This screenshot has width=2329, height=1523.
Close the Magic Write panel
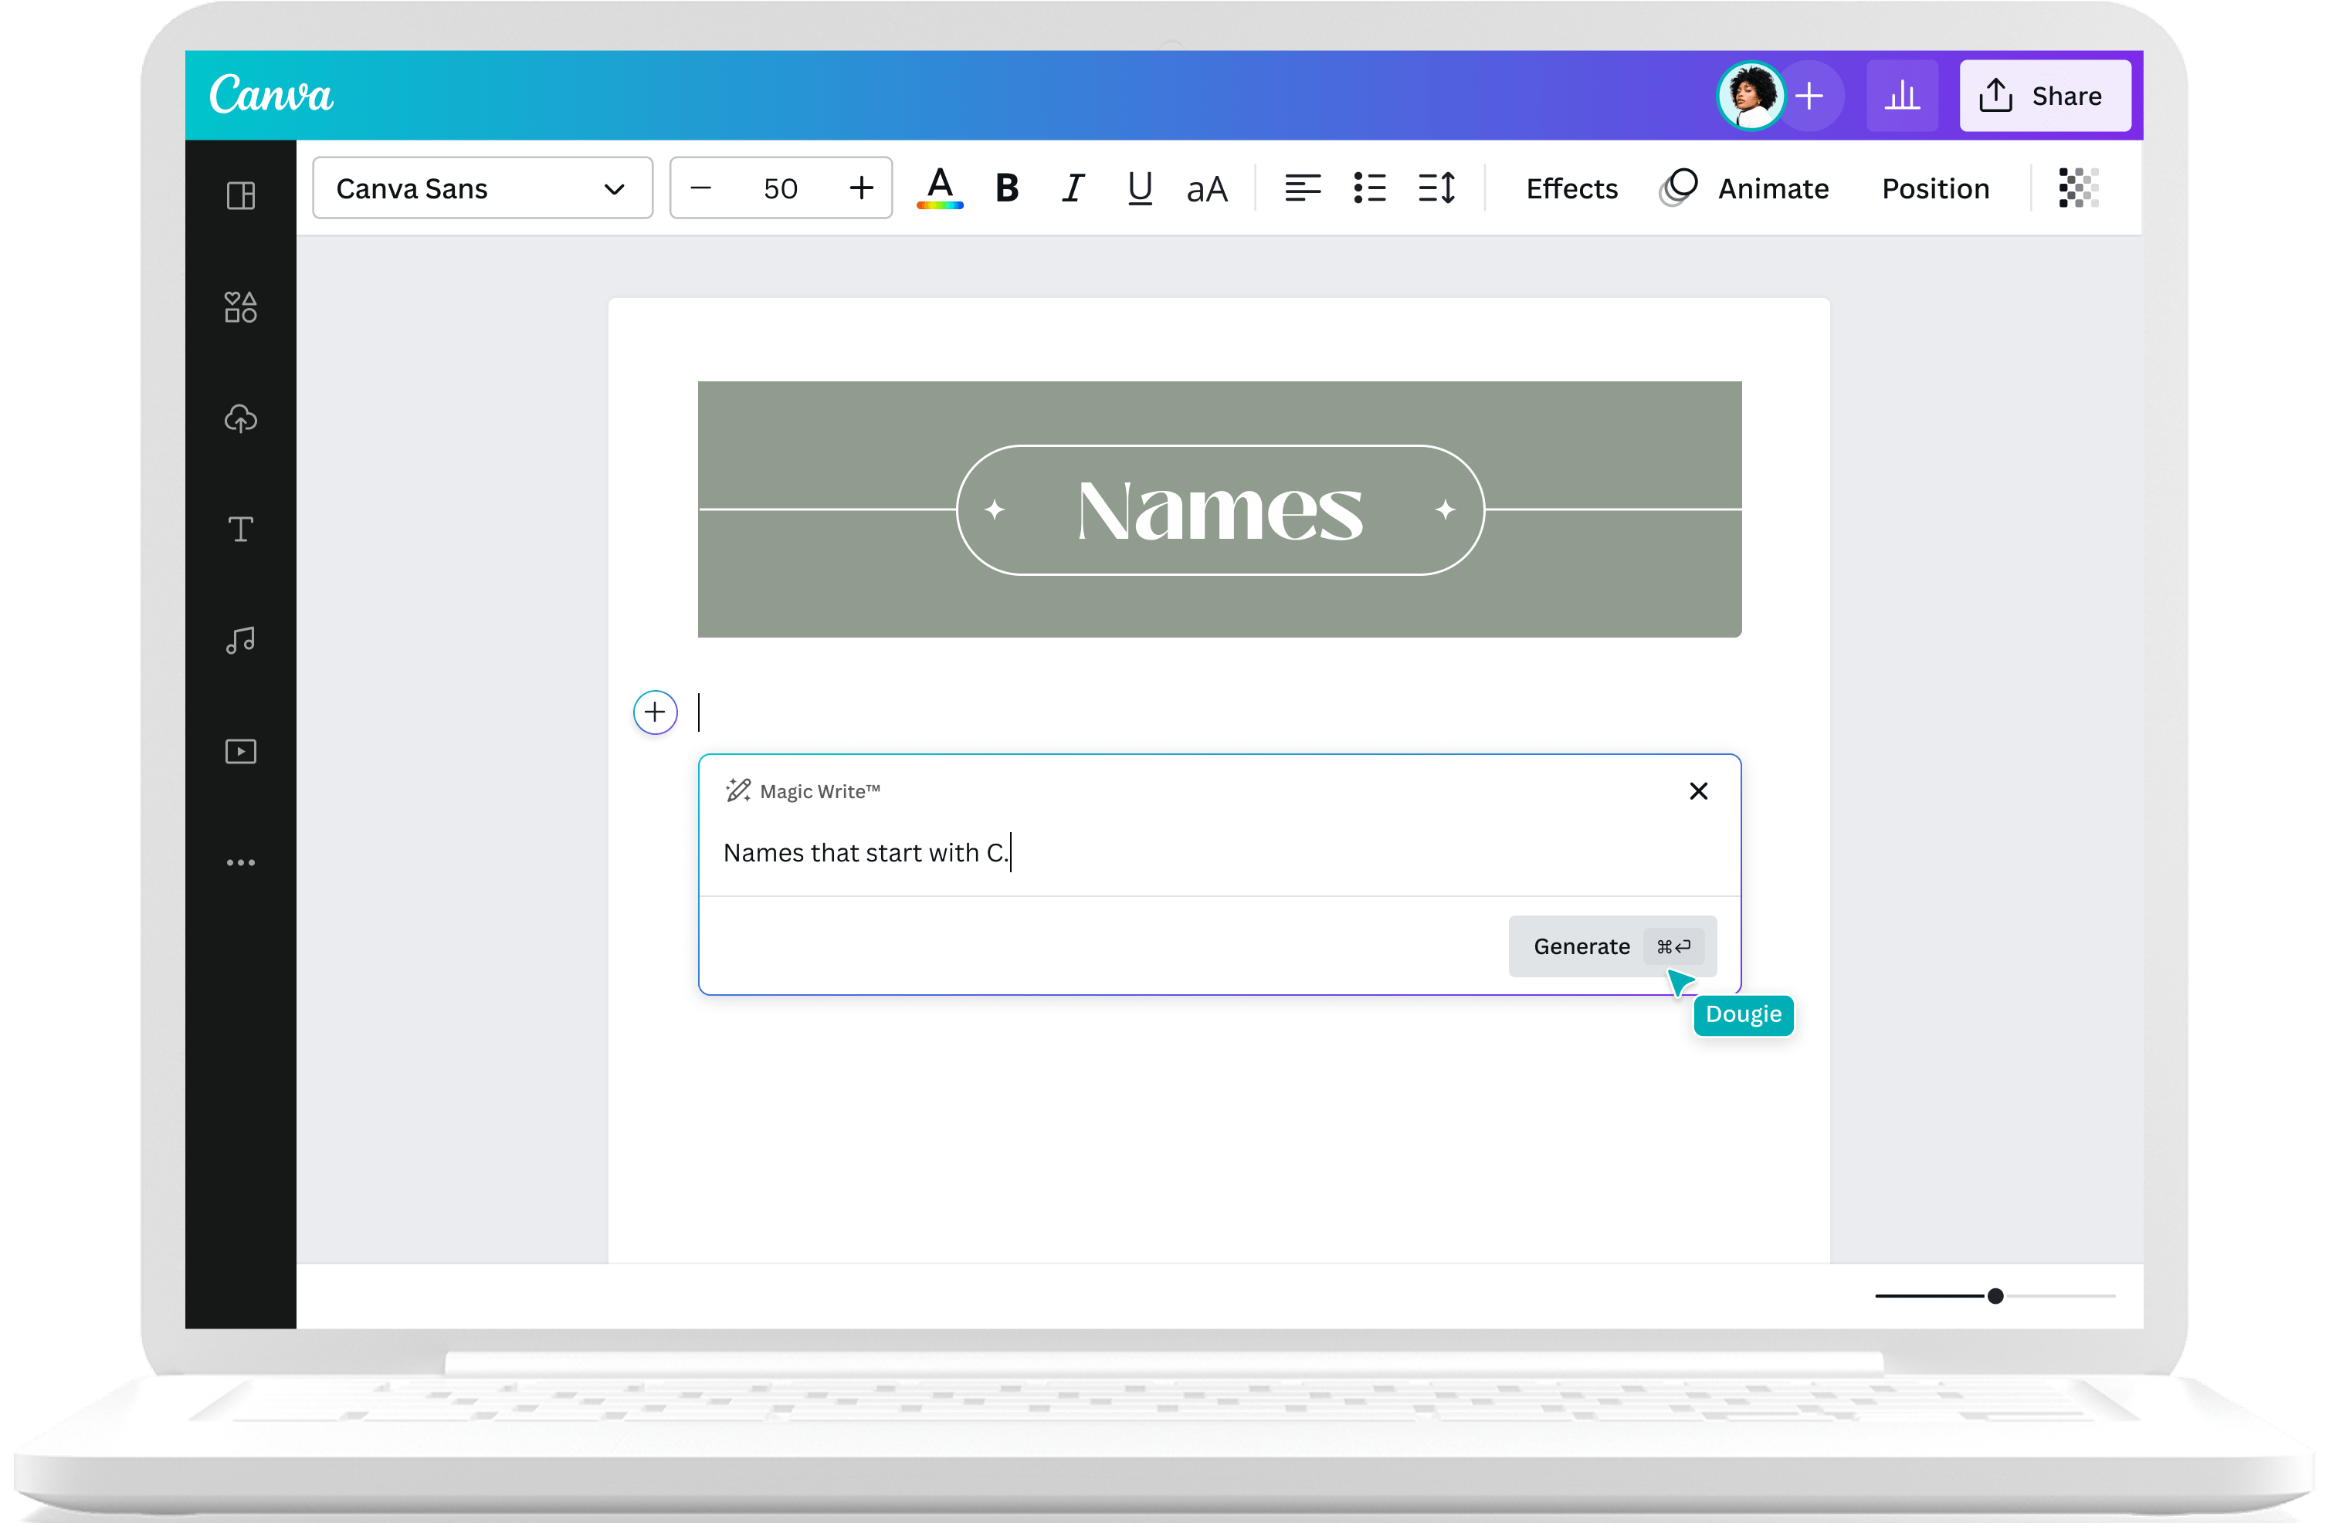1698,791
